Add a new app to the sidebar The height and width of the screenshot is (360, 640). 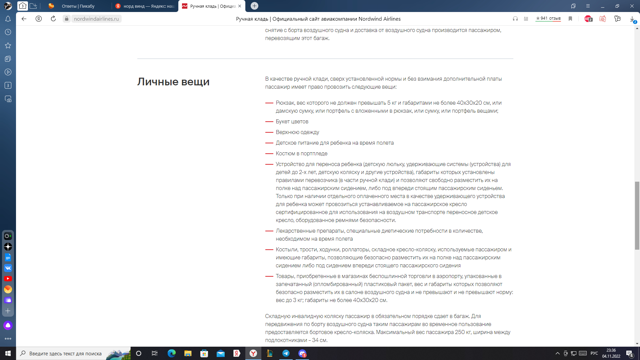[x=8, y=311]
